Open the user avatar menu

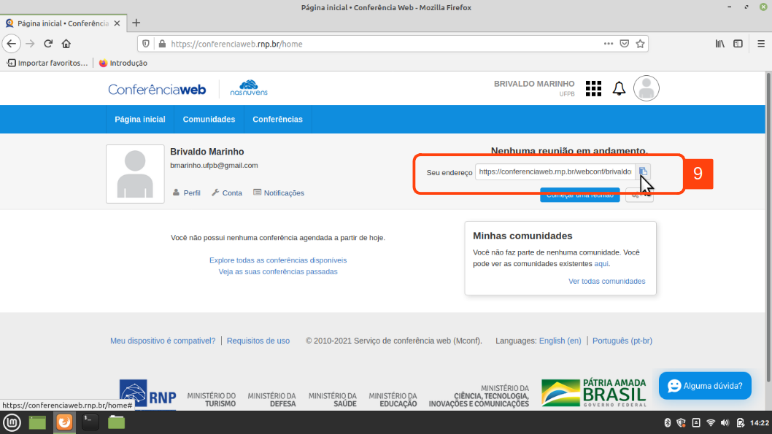[x=646, y=88]
